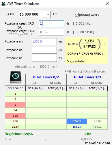Click the red prescaler 128 cell
Screen dimensions: 112x145
coord(15,116)
